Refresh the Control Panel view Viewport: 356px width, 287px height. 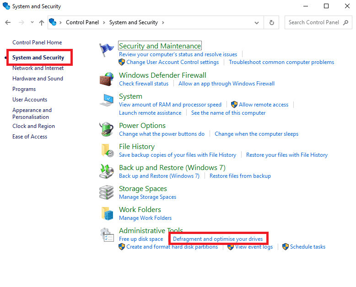(271, 22)
